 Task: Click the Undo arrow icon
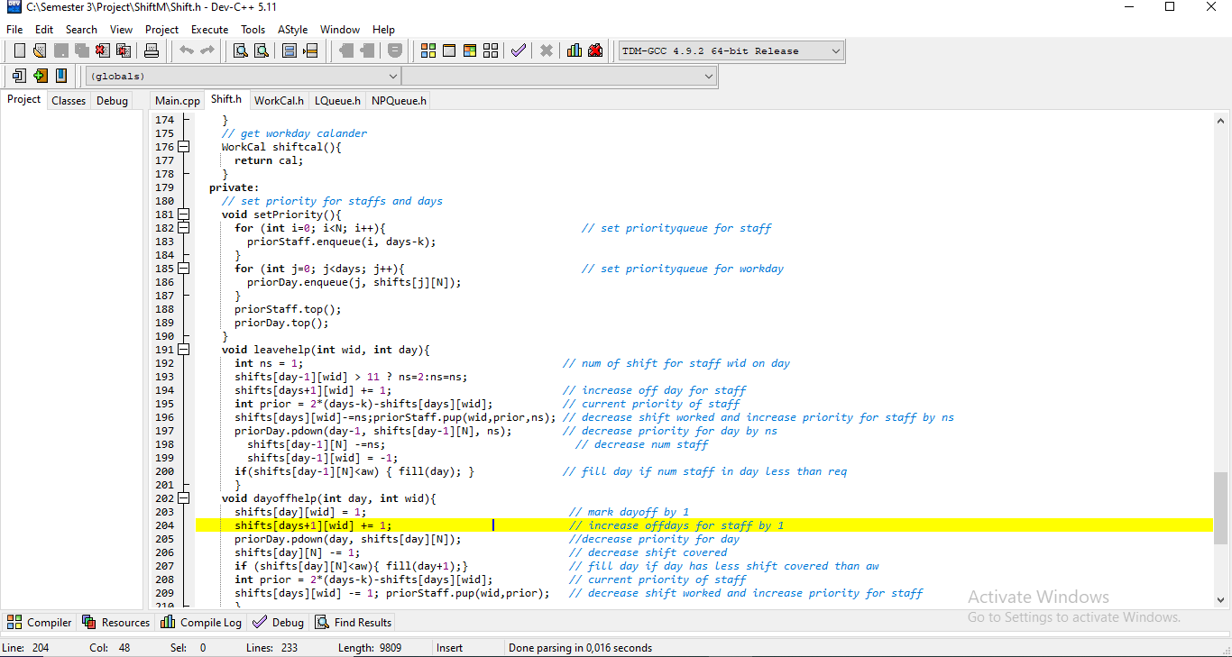click(187, 51)
